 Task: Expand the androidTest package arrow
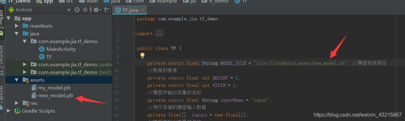pos(25,64)
